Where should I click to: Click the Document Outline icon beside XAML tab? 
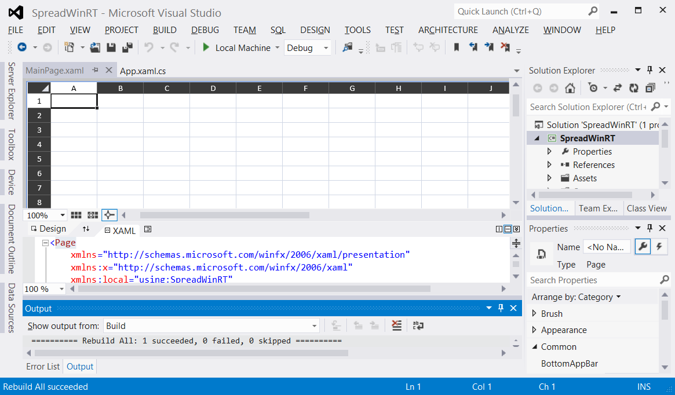click(x=148, y=229)
